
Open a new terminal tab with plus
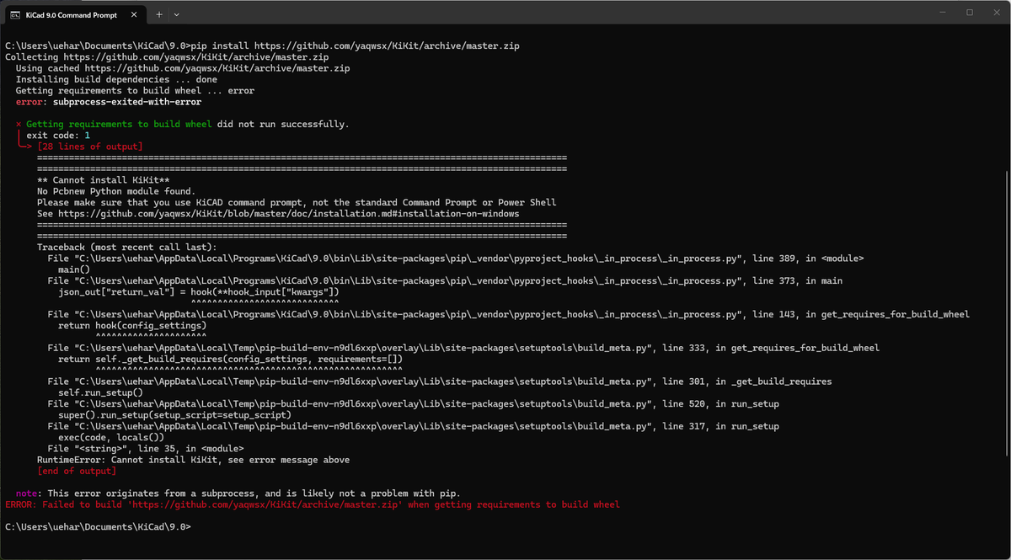[158, 13]
